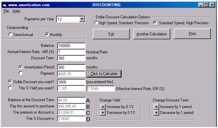218x128 pixels.
Task: Click the Exit button
Action: [111, 34]
